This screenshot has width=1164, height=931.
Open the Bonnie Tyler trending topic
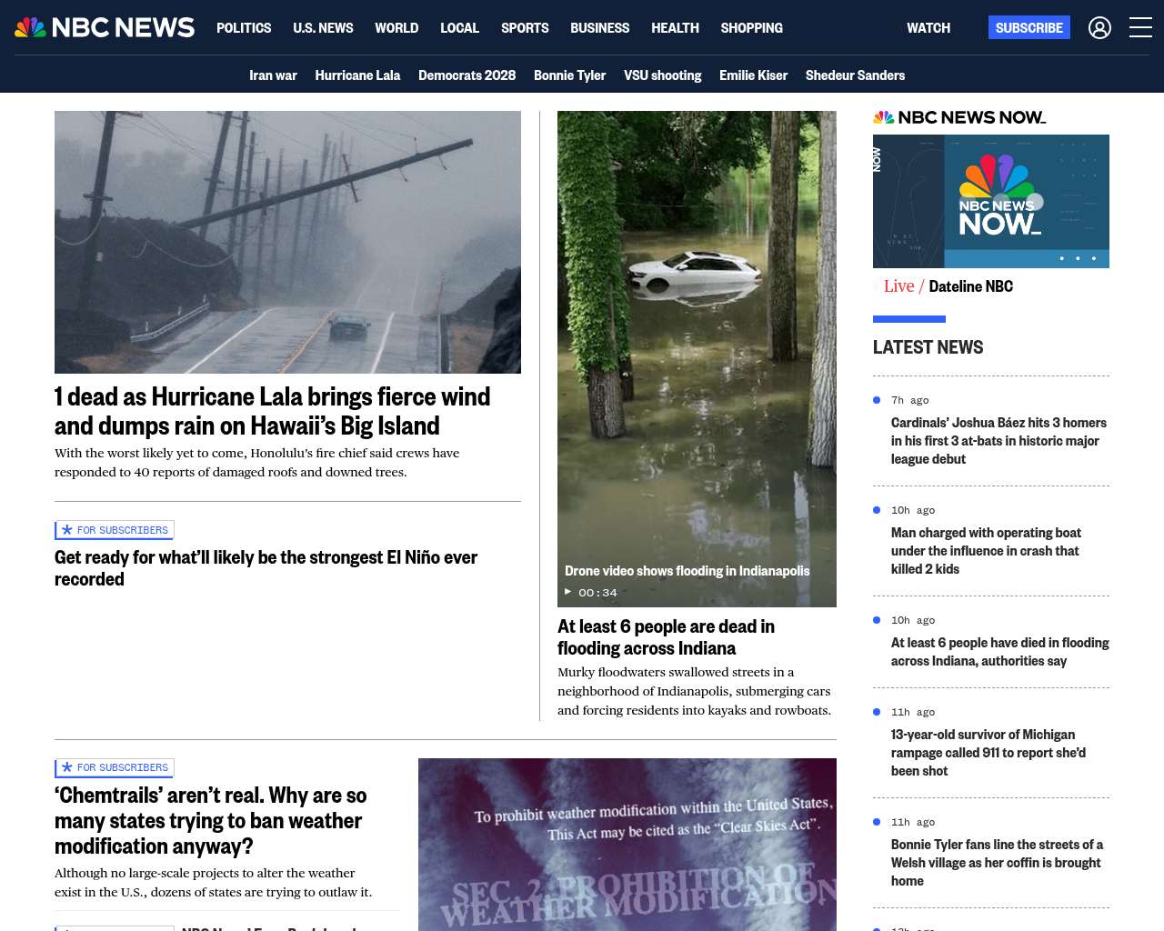[569, 75]
